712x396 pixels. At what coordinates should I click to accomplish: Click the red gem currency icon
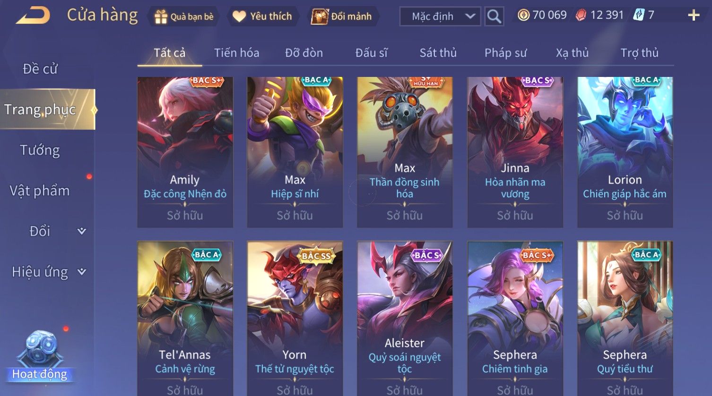coord(581,16)
